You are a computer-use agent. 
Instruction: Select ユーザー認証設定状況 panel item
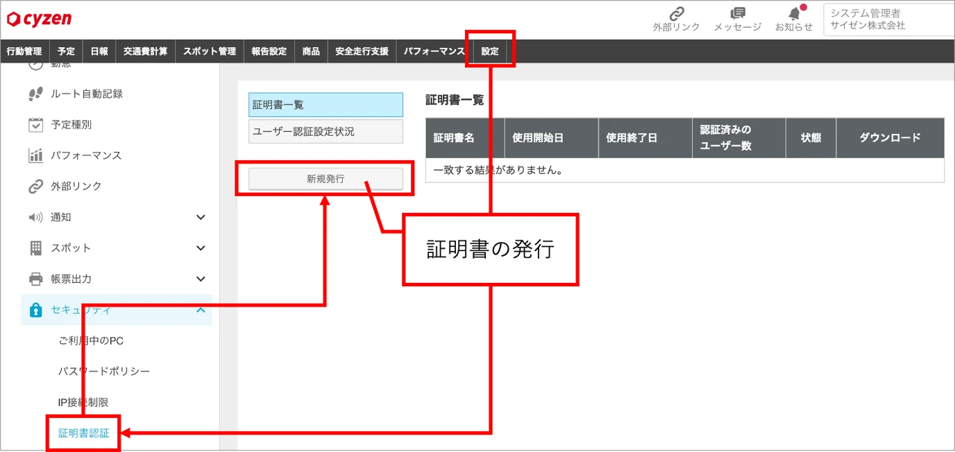click(x=326, y=131)
